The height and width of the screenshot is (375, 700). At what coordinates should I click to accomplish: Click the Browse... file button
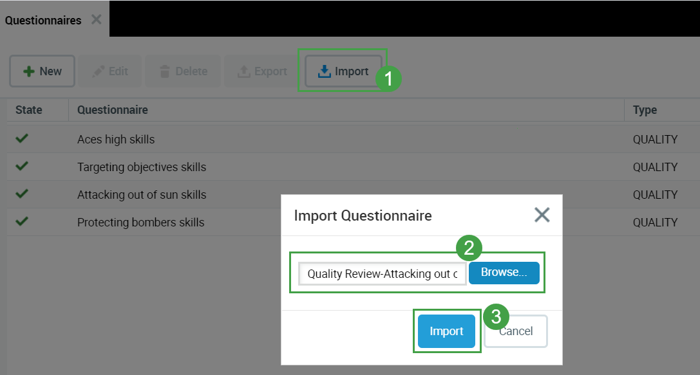pyautogui.click(x=504, y=273)
